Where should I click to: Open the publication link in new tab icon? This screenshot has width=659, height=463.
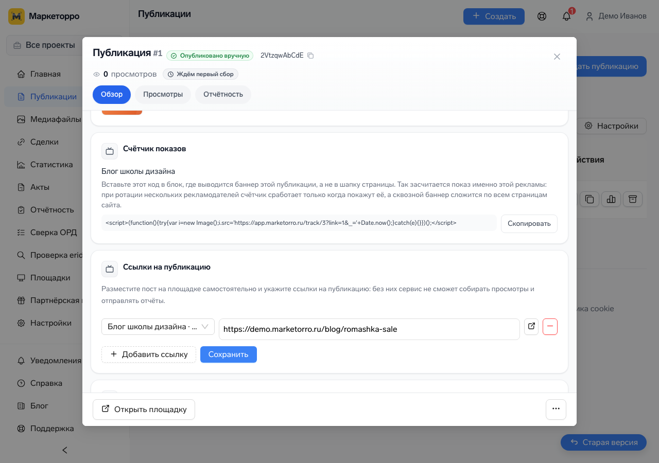click(x=531, y=327)
